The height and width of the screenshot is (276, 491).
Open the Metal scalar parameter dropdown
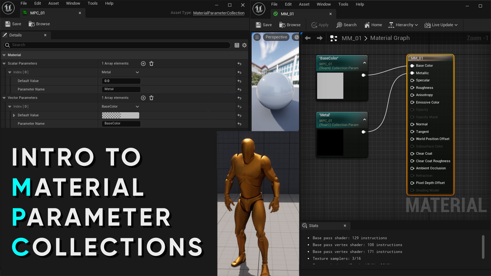(x=120, y=72)
